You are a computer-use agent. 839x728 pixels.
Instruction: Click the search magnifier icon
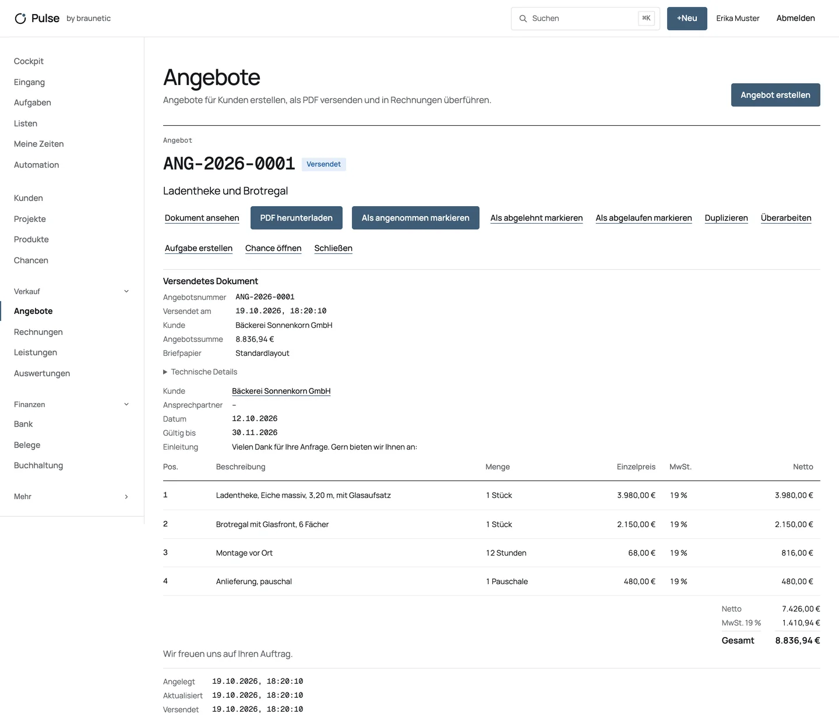click(x=523, y=19)
